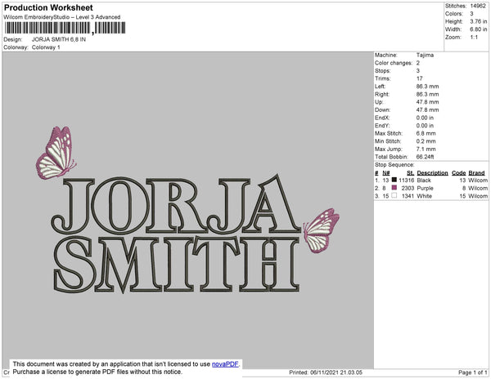The image size is (491, 379).
Task: Click the 'Printed: 06/11/2021 21.03.05' footer
Action: [326, 372]
